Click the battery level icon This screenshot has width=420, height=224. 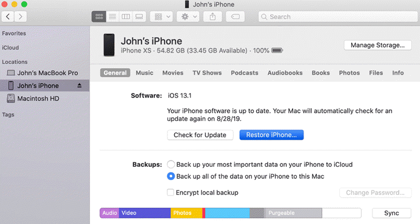coord(277,50)
